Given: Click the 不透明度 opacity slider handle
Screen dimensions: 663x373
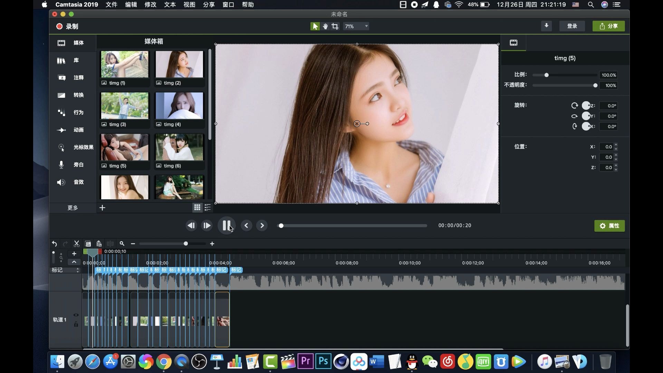Looking at the screenshot, I should (595, 85).
